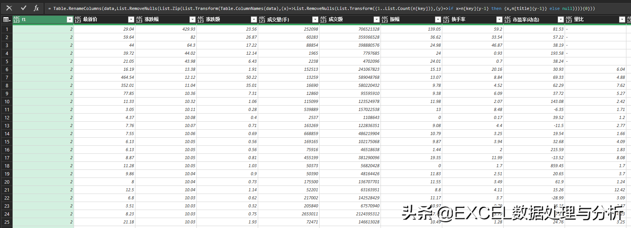The height and width of the screenshot is (228, 631).
Task: Click the data type icon of column 成交额
Action: point(323,20)
